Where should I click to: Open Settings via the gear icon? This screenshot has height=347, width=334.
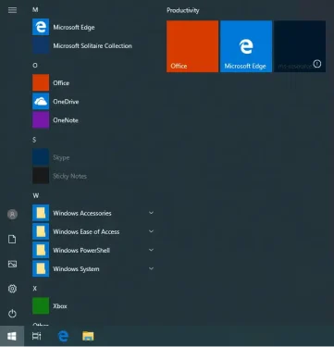tap(12, 289)
